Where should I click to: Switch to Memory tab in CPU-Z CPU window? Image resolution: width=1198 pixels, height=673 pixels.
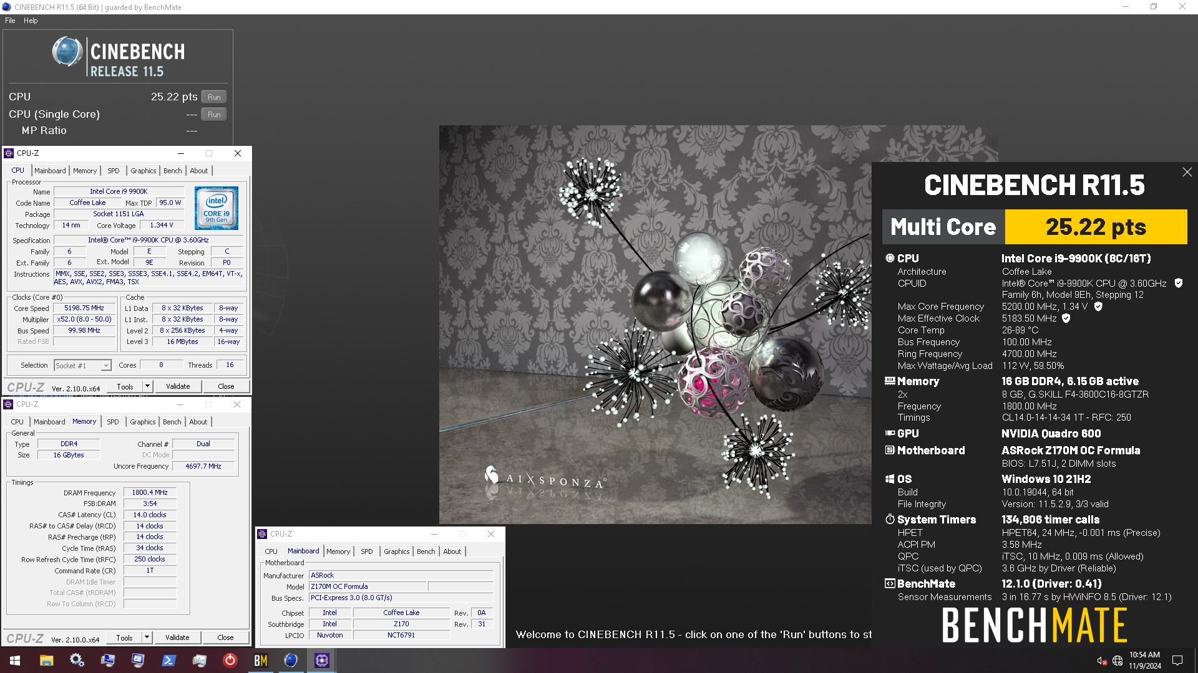(x=85, y=171)
